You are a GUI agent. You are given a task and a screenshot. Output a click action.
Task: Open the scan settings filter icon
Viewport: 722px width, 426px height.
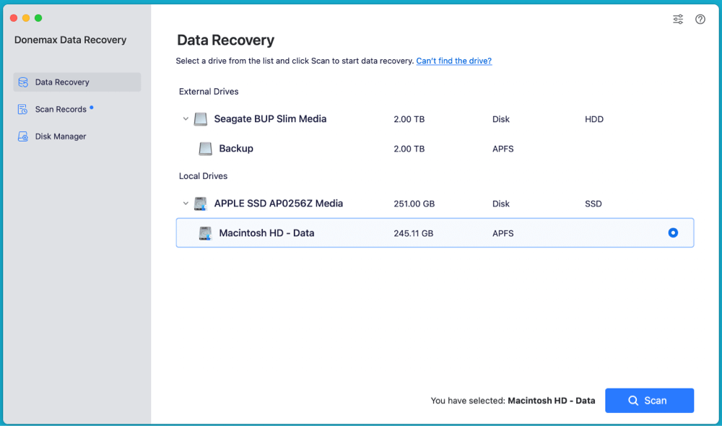[x=677, y=19]
